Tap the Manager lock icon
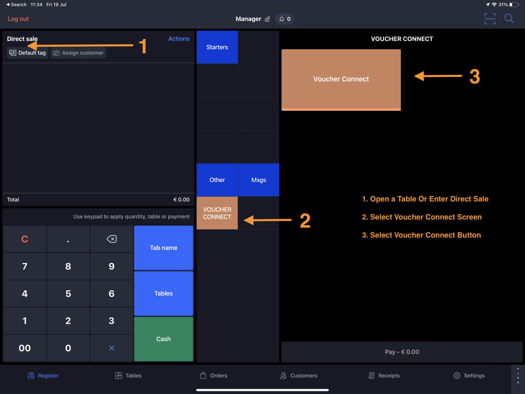Image resolution: width=525 pixels, height=394 pixels. coord(267,19)
